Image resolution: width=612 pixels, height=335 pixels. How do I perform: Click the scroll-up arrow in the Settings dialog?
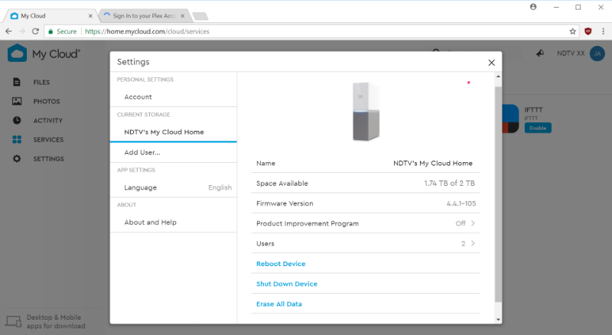[498, 76]
